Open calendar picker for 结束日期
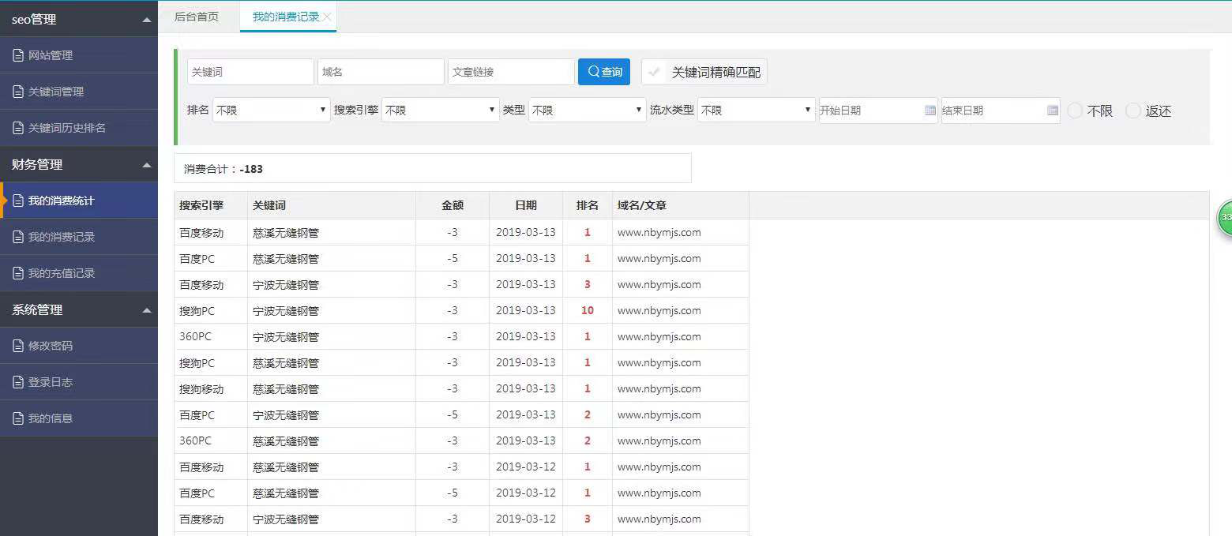Image resolution: width=1232 pixels, height=536 pixels. point(1052,111)
